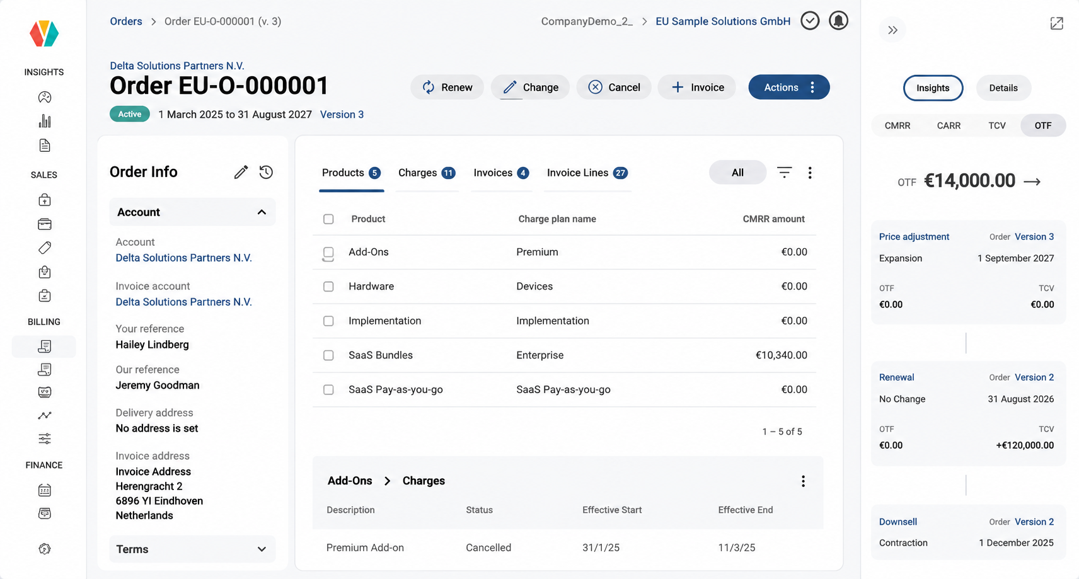
Task: Switch to the Charges tab
Action: point(427,173)
